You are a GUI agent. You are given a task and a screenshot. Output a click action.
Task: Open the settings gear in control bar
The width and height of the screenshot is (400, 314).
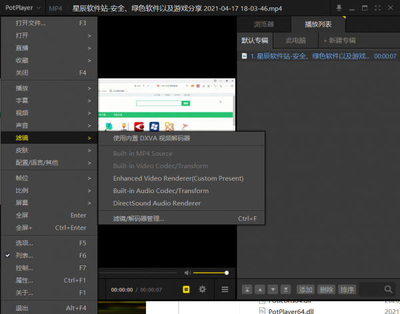coord(203,289)
